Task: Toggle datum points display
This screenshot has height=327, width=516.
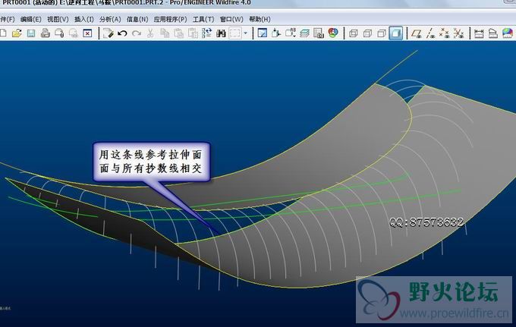Action: point(444,33)
